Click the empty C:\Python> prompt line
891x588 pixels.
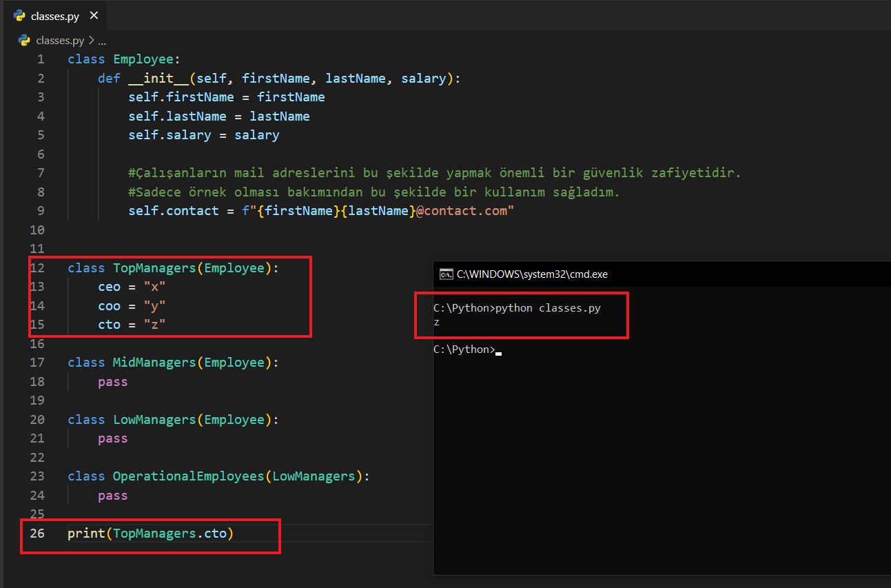(x=463, y=349)
